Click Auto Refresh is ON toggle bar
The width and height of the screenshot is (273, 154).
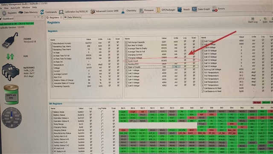tap(17, 24)
